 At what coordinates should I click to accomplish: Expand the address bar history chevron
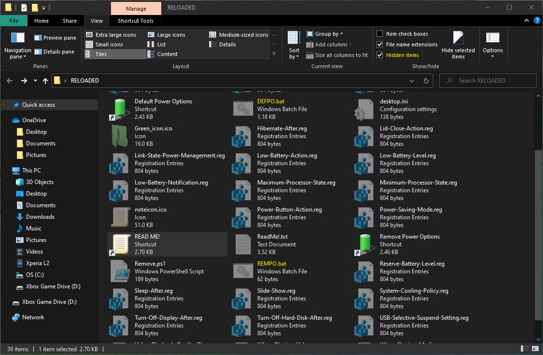pos(411,81)
